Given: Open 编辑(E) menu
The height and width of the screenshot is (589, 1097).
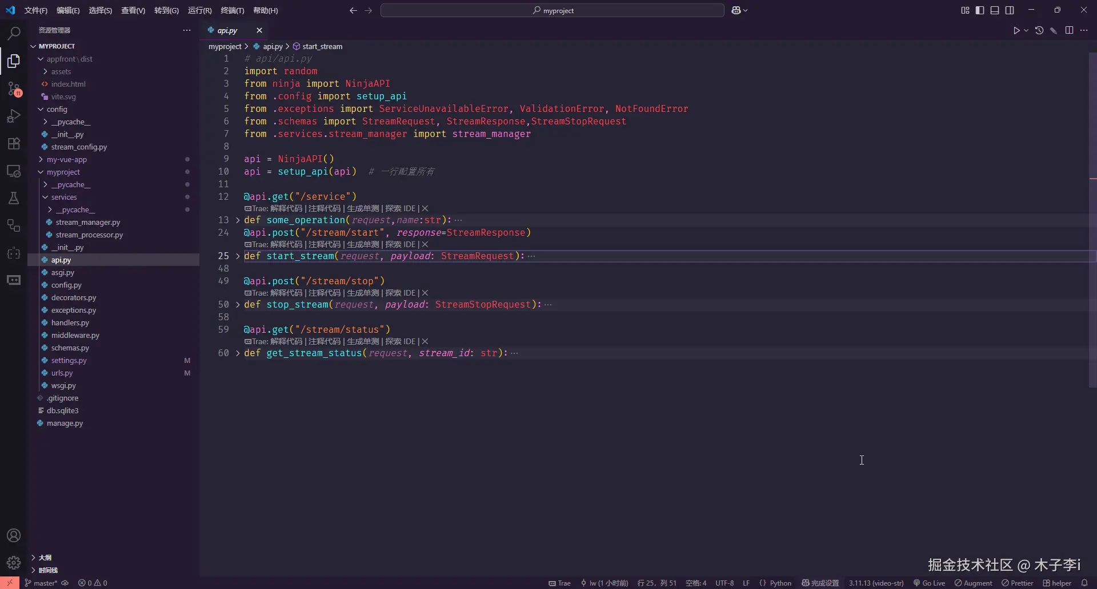Looking at the screenshot, I should click(x=68, y=10).
